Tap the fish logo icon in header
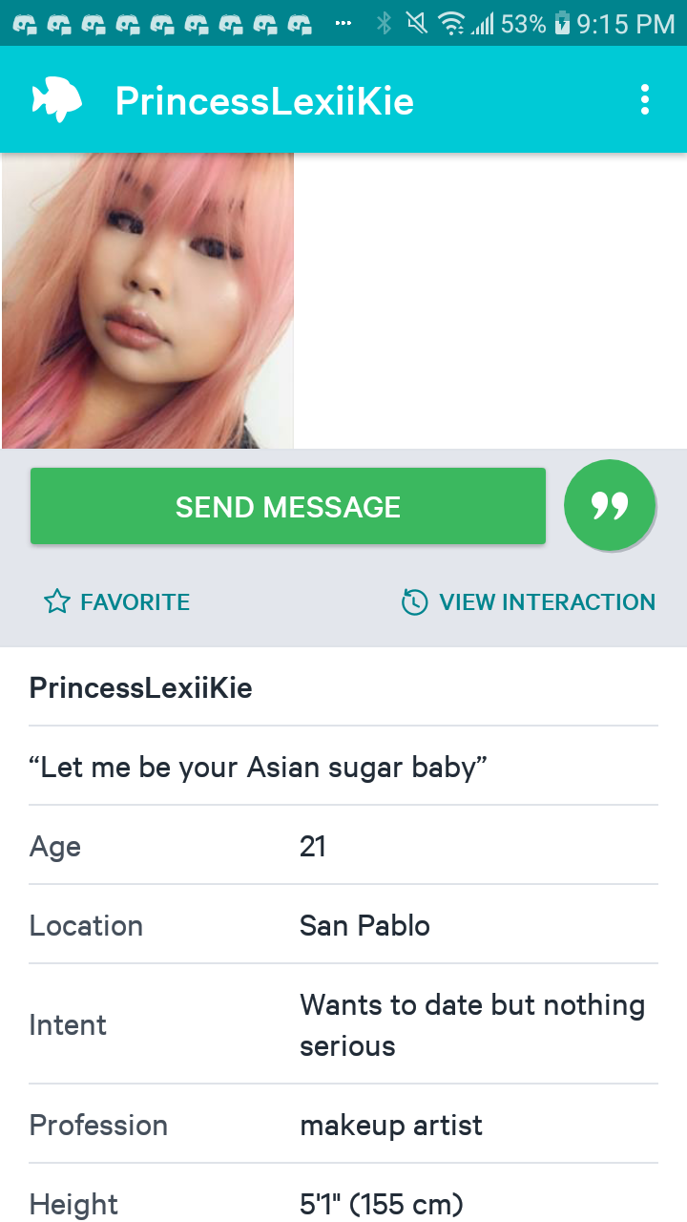This screenshot has height=1222, width=687. pos(56,100)
